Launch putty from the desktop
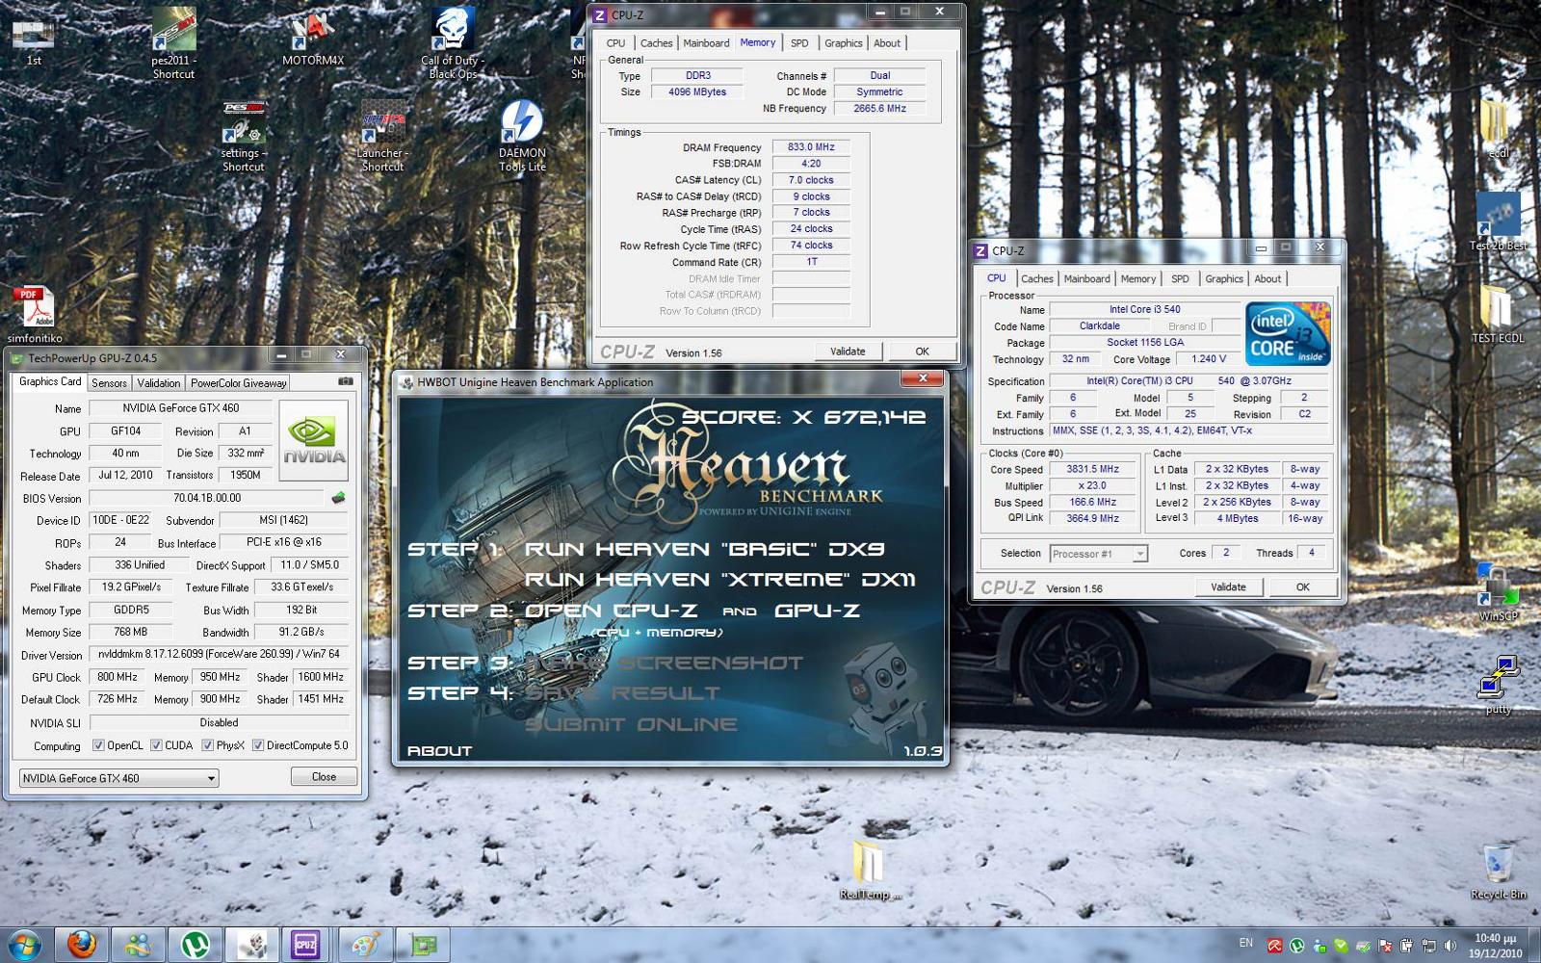The height and width of the screenshot is (963, 1541). [1498, 685]
